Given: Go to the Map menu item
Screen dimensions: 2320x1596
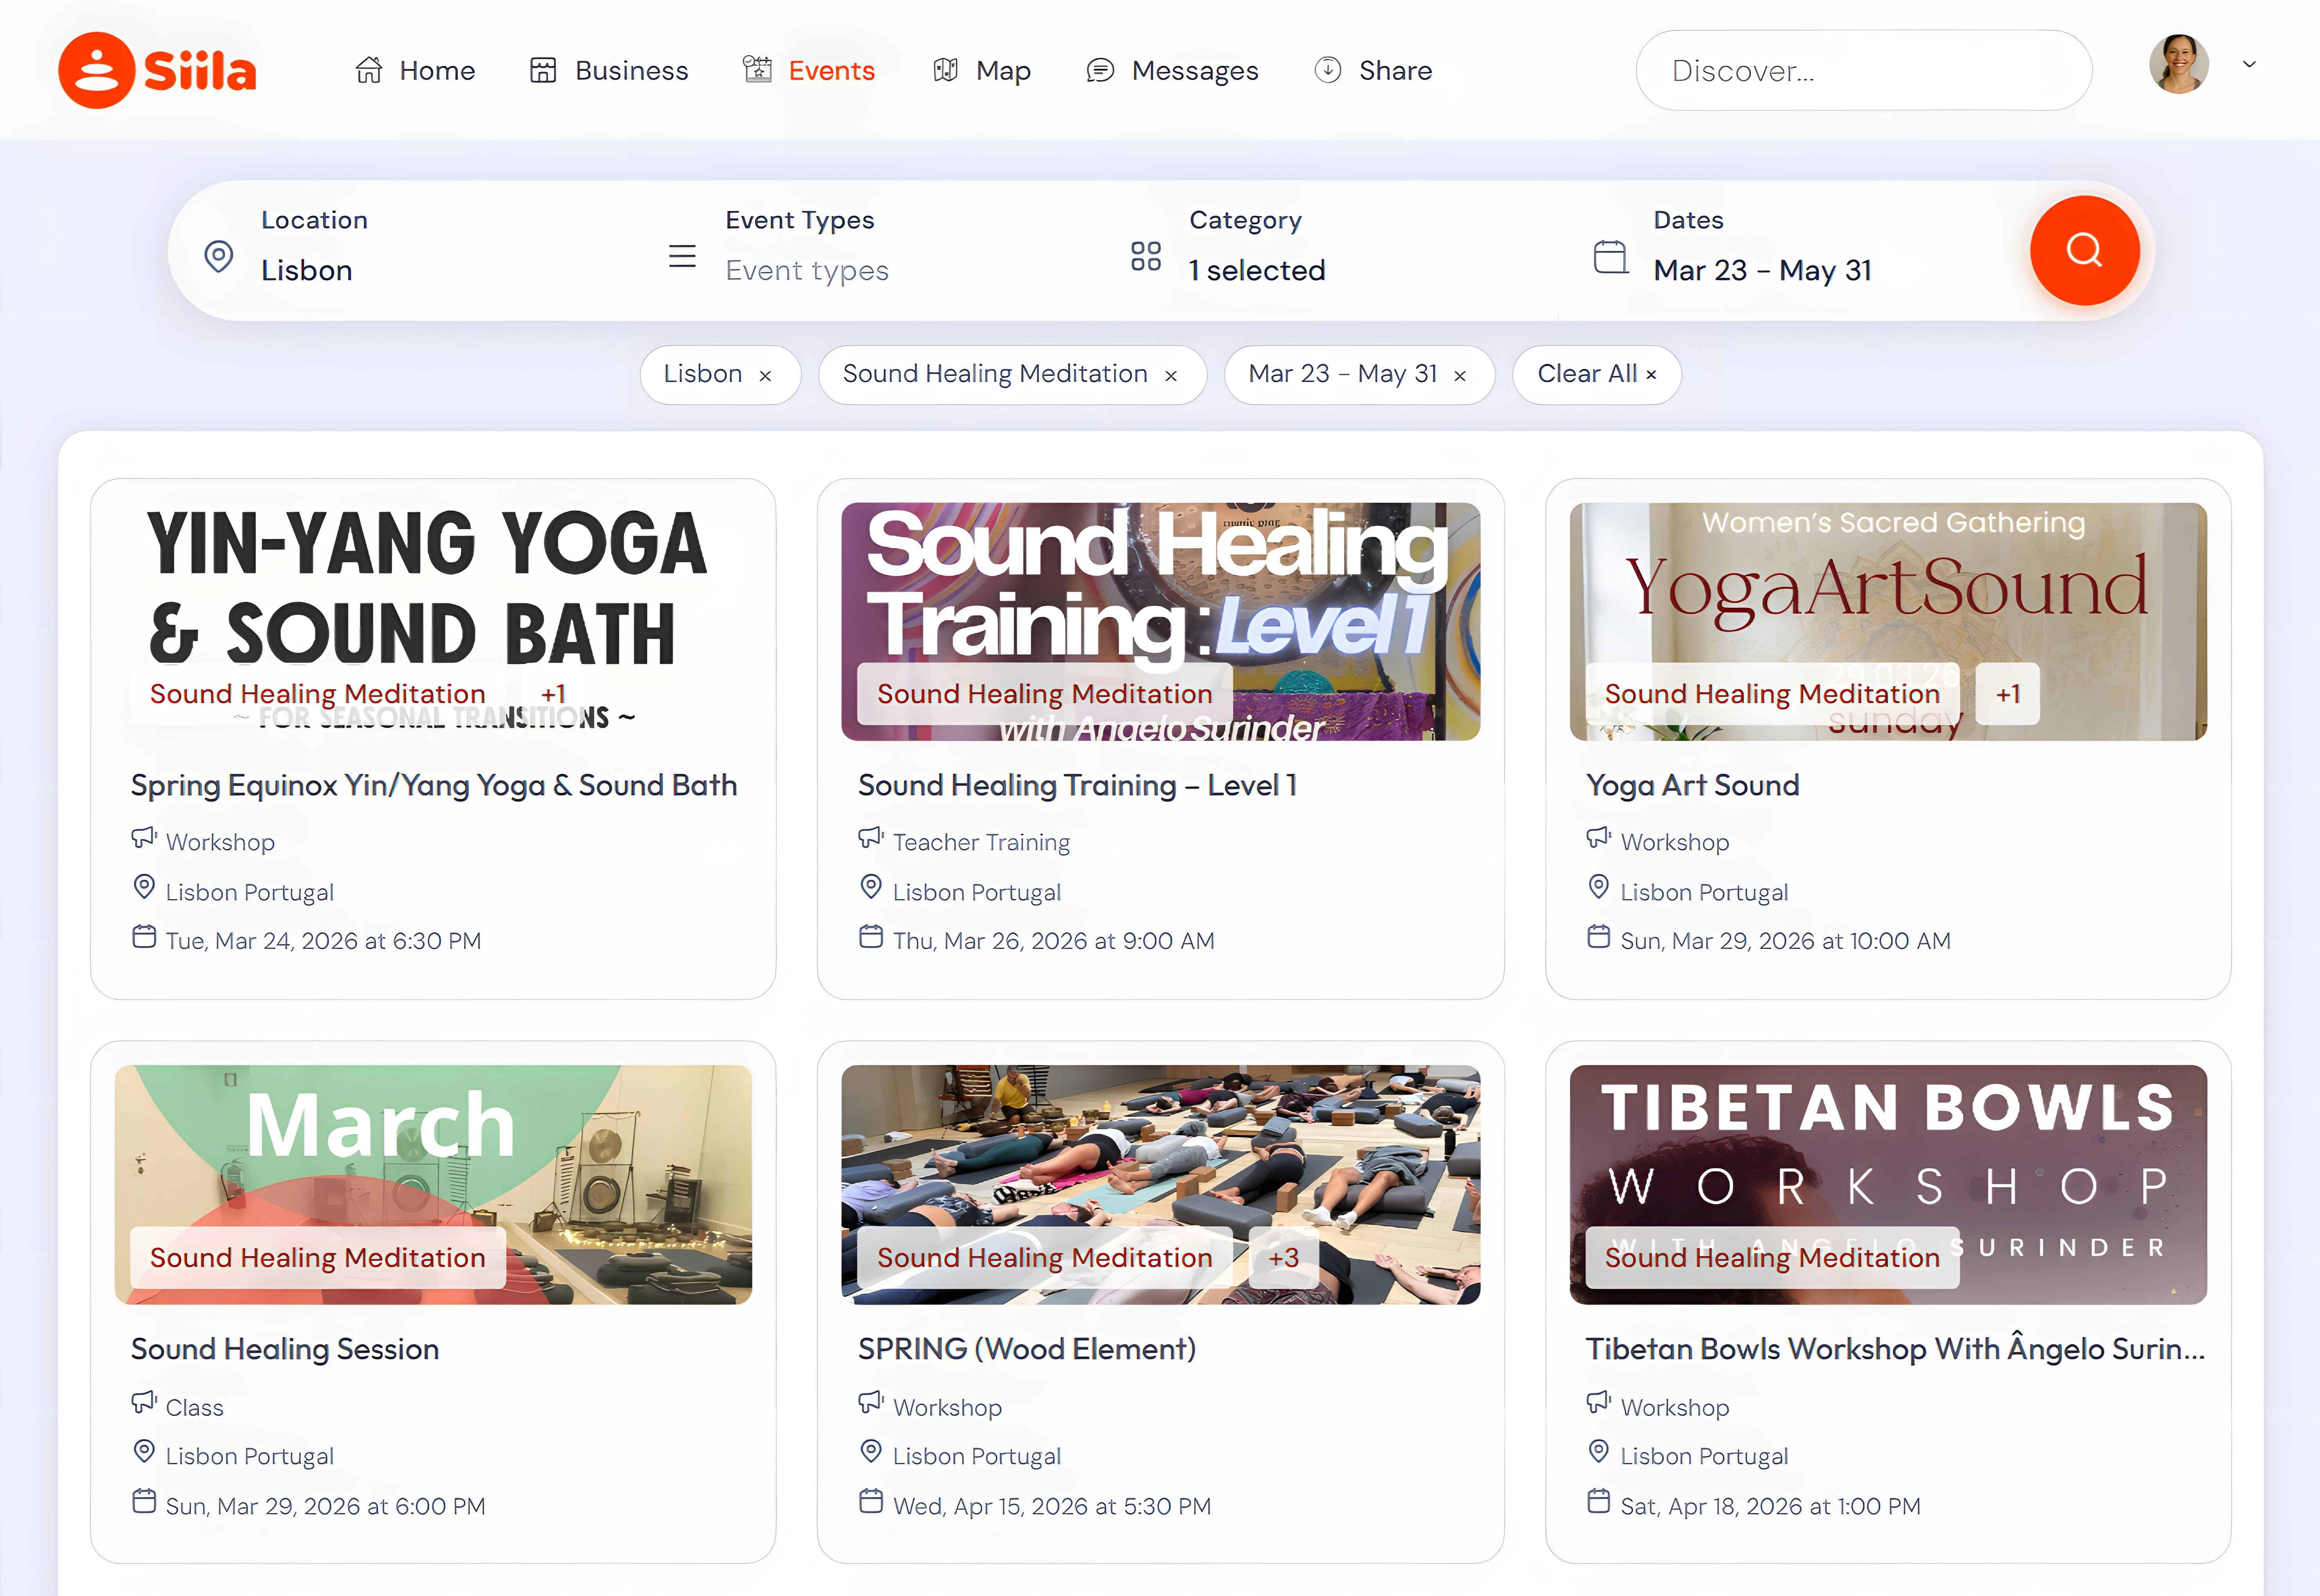Looking at the screenshot, I should click(x=981, y=70).
